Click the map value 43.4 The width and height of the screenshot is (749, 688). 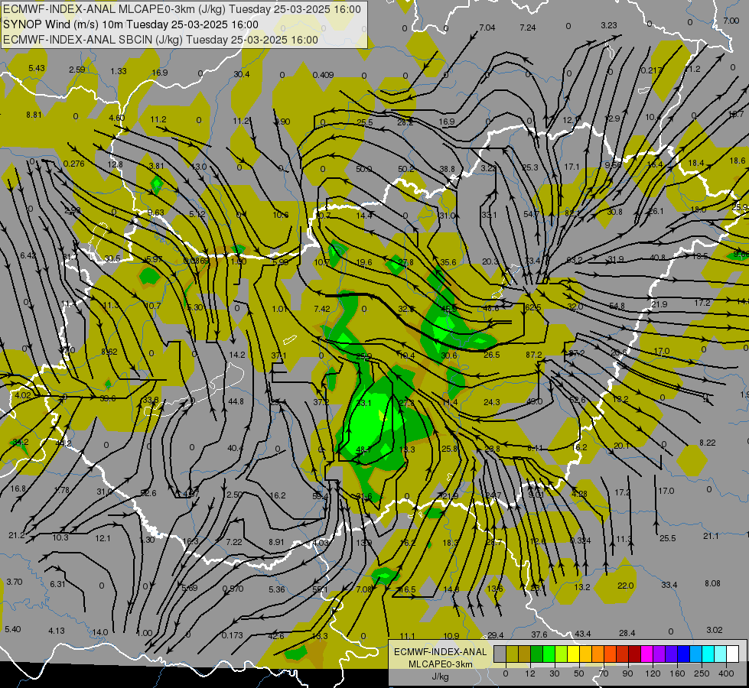point(583,634)
